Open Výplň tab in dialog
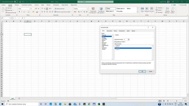 [x=128, y=31]
